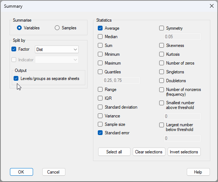Viewport: 218px width, 182px height.
Task: Tick the Skewness checkbox
Action: (161, 45)
